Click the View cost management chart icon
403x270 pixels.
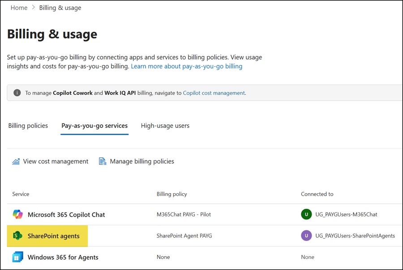pyautogui.click(x=16, y=161)
